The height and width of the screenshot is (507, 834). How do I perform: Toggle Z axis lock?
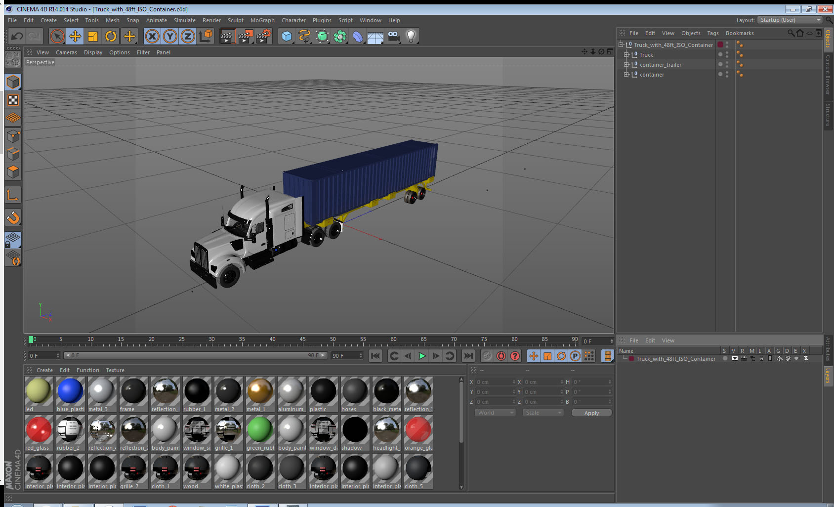coord(188,36)
